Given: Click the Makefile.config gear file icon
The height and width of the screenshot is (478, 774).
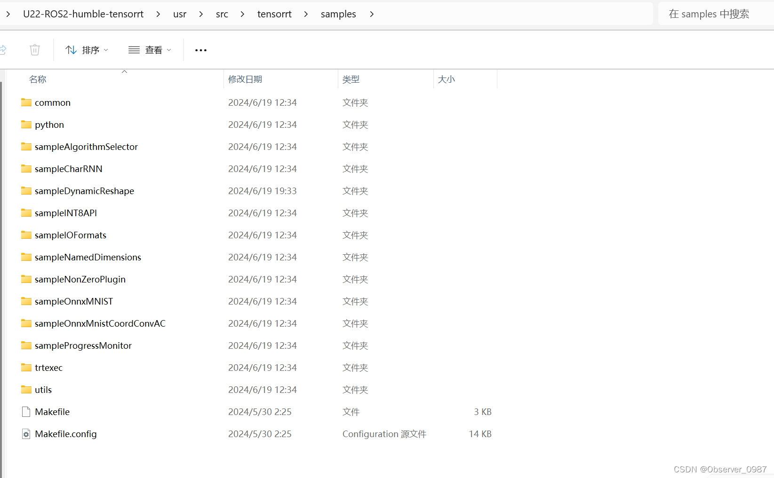Looking at the screenshot, I should (x=26, y=434).
